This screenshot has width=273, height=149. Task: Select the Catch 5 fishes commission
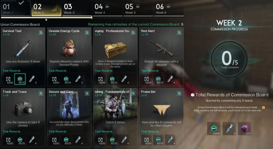pyautogui.click(x=115, y=118)
